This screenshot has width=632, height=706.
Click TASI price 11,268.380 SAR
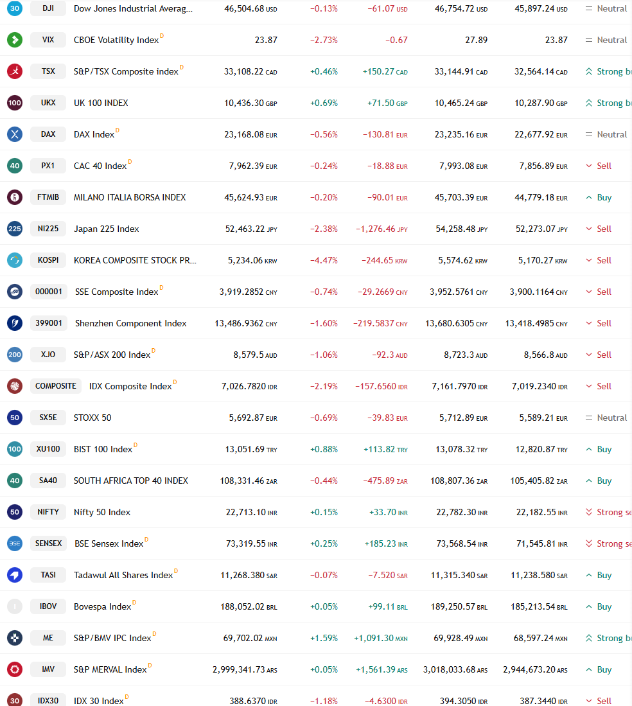click(249, 576)
